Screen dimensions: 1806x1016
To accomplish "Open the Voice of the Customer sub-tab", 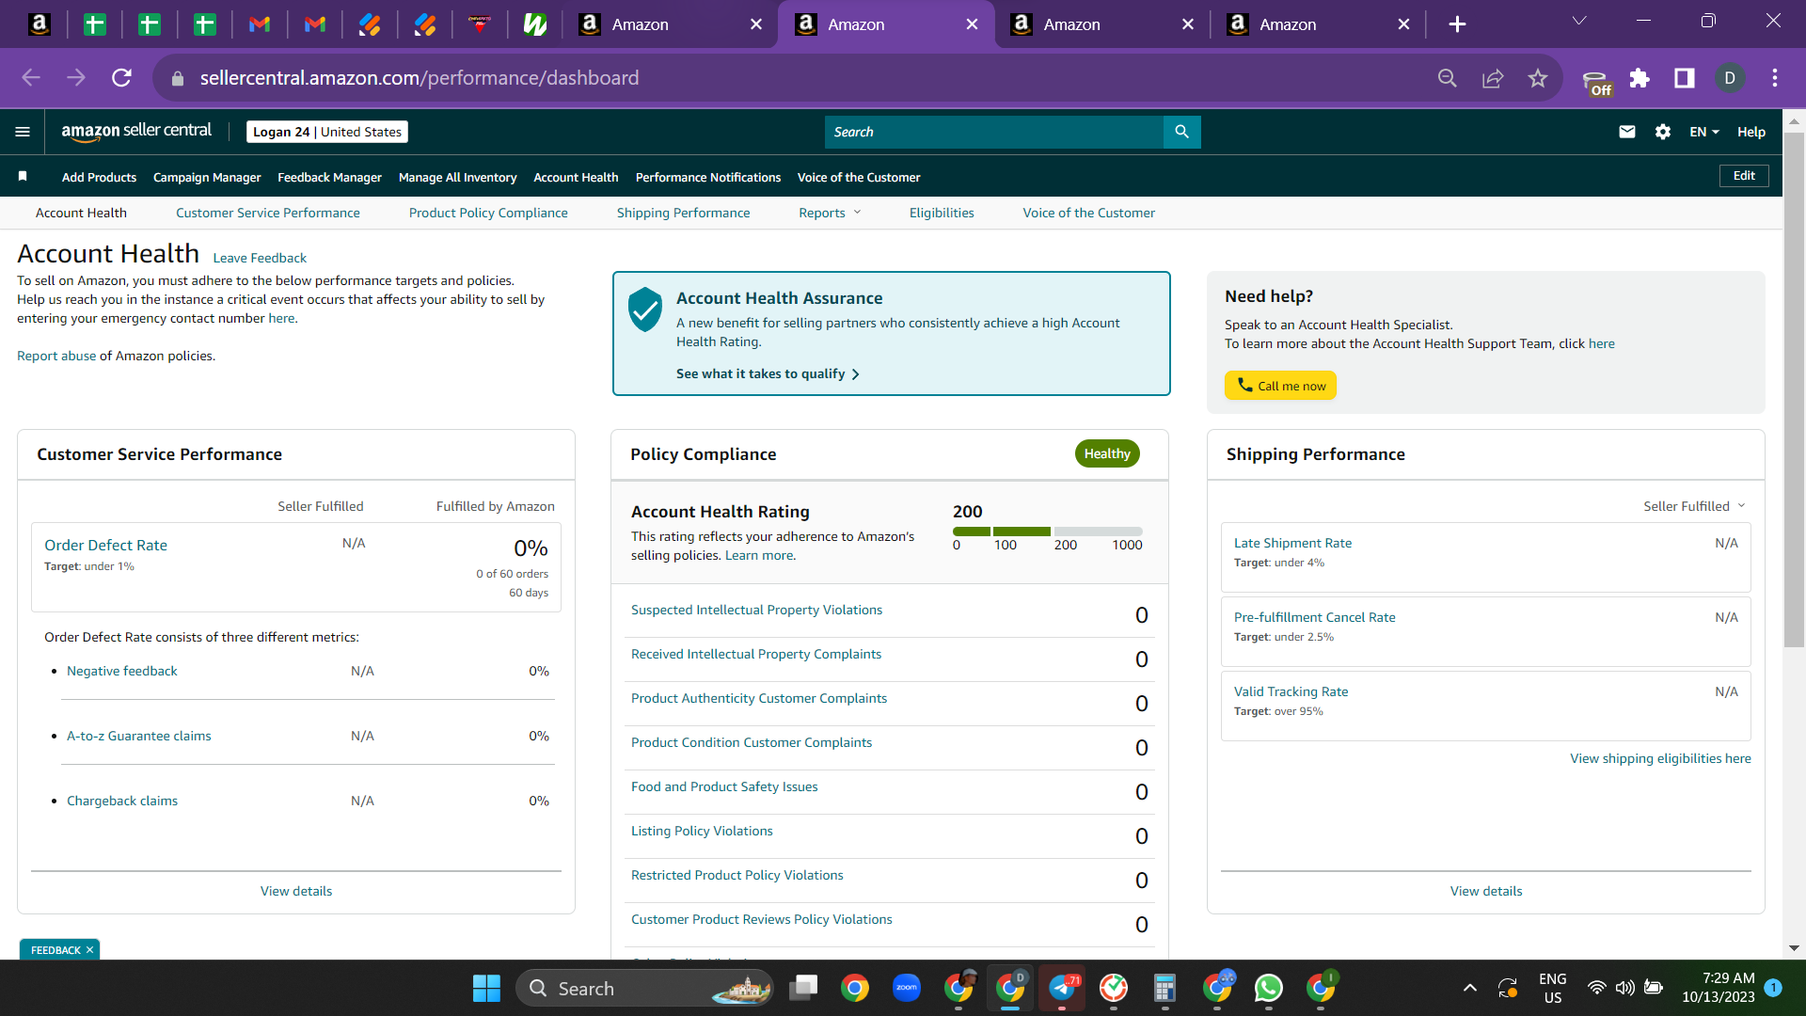I will (x=1089, y=213).
